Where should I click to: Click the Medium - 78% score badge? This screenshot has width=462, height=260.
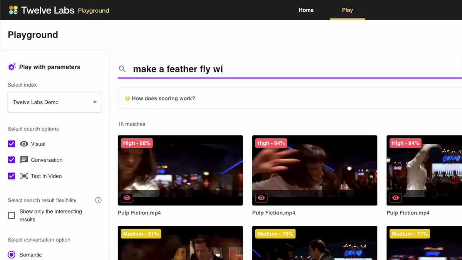275,234
